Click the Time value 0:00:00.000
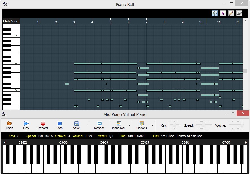The height and width of the screenshot is (174, 250). tap(137, 136)
